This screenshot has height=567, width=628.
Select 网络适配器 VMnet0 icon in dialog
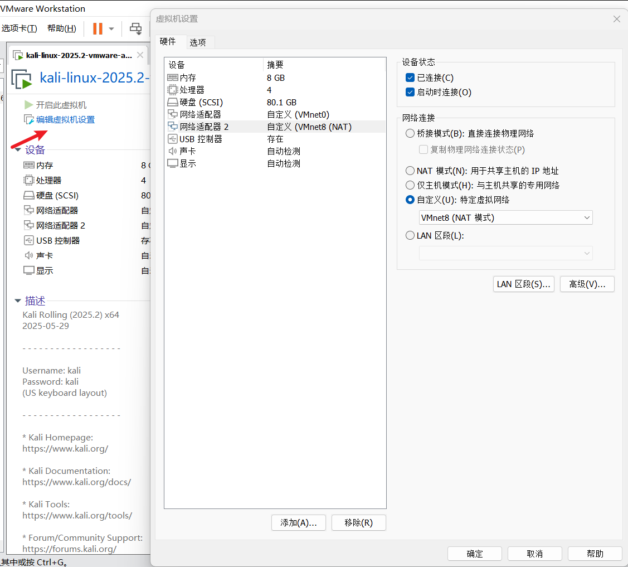click(x=173, y=114)
